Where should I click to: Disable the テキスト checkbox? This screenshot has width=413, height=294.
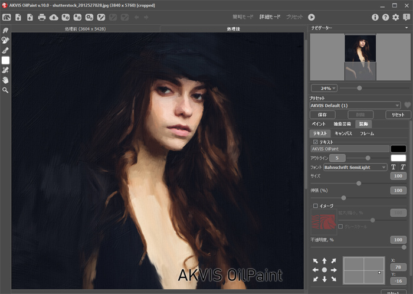point(316,142)
